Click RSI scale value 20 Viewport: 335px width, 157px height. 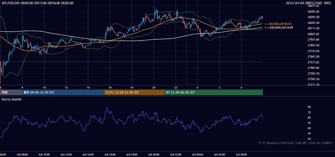point(309,139)
